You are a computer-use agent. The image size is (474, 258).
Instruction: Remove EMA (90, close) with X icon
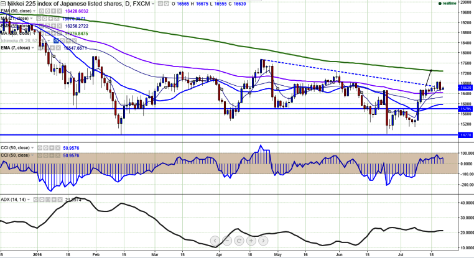[60, 11]
